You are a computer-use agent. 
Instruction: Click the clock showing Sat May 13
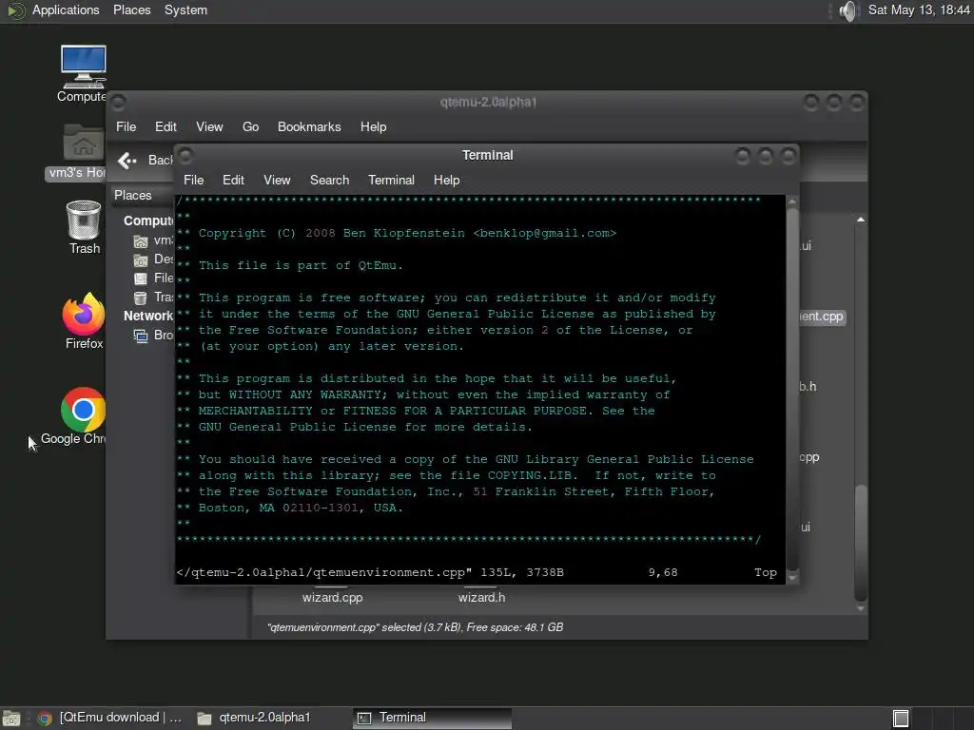919,10
